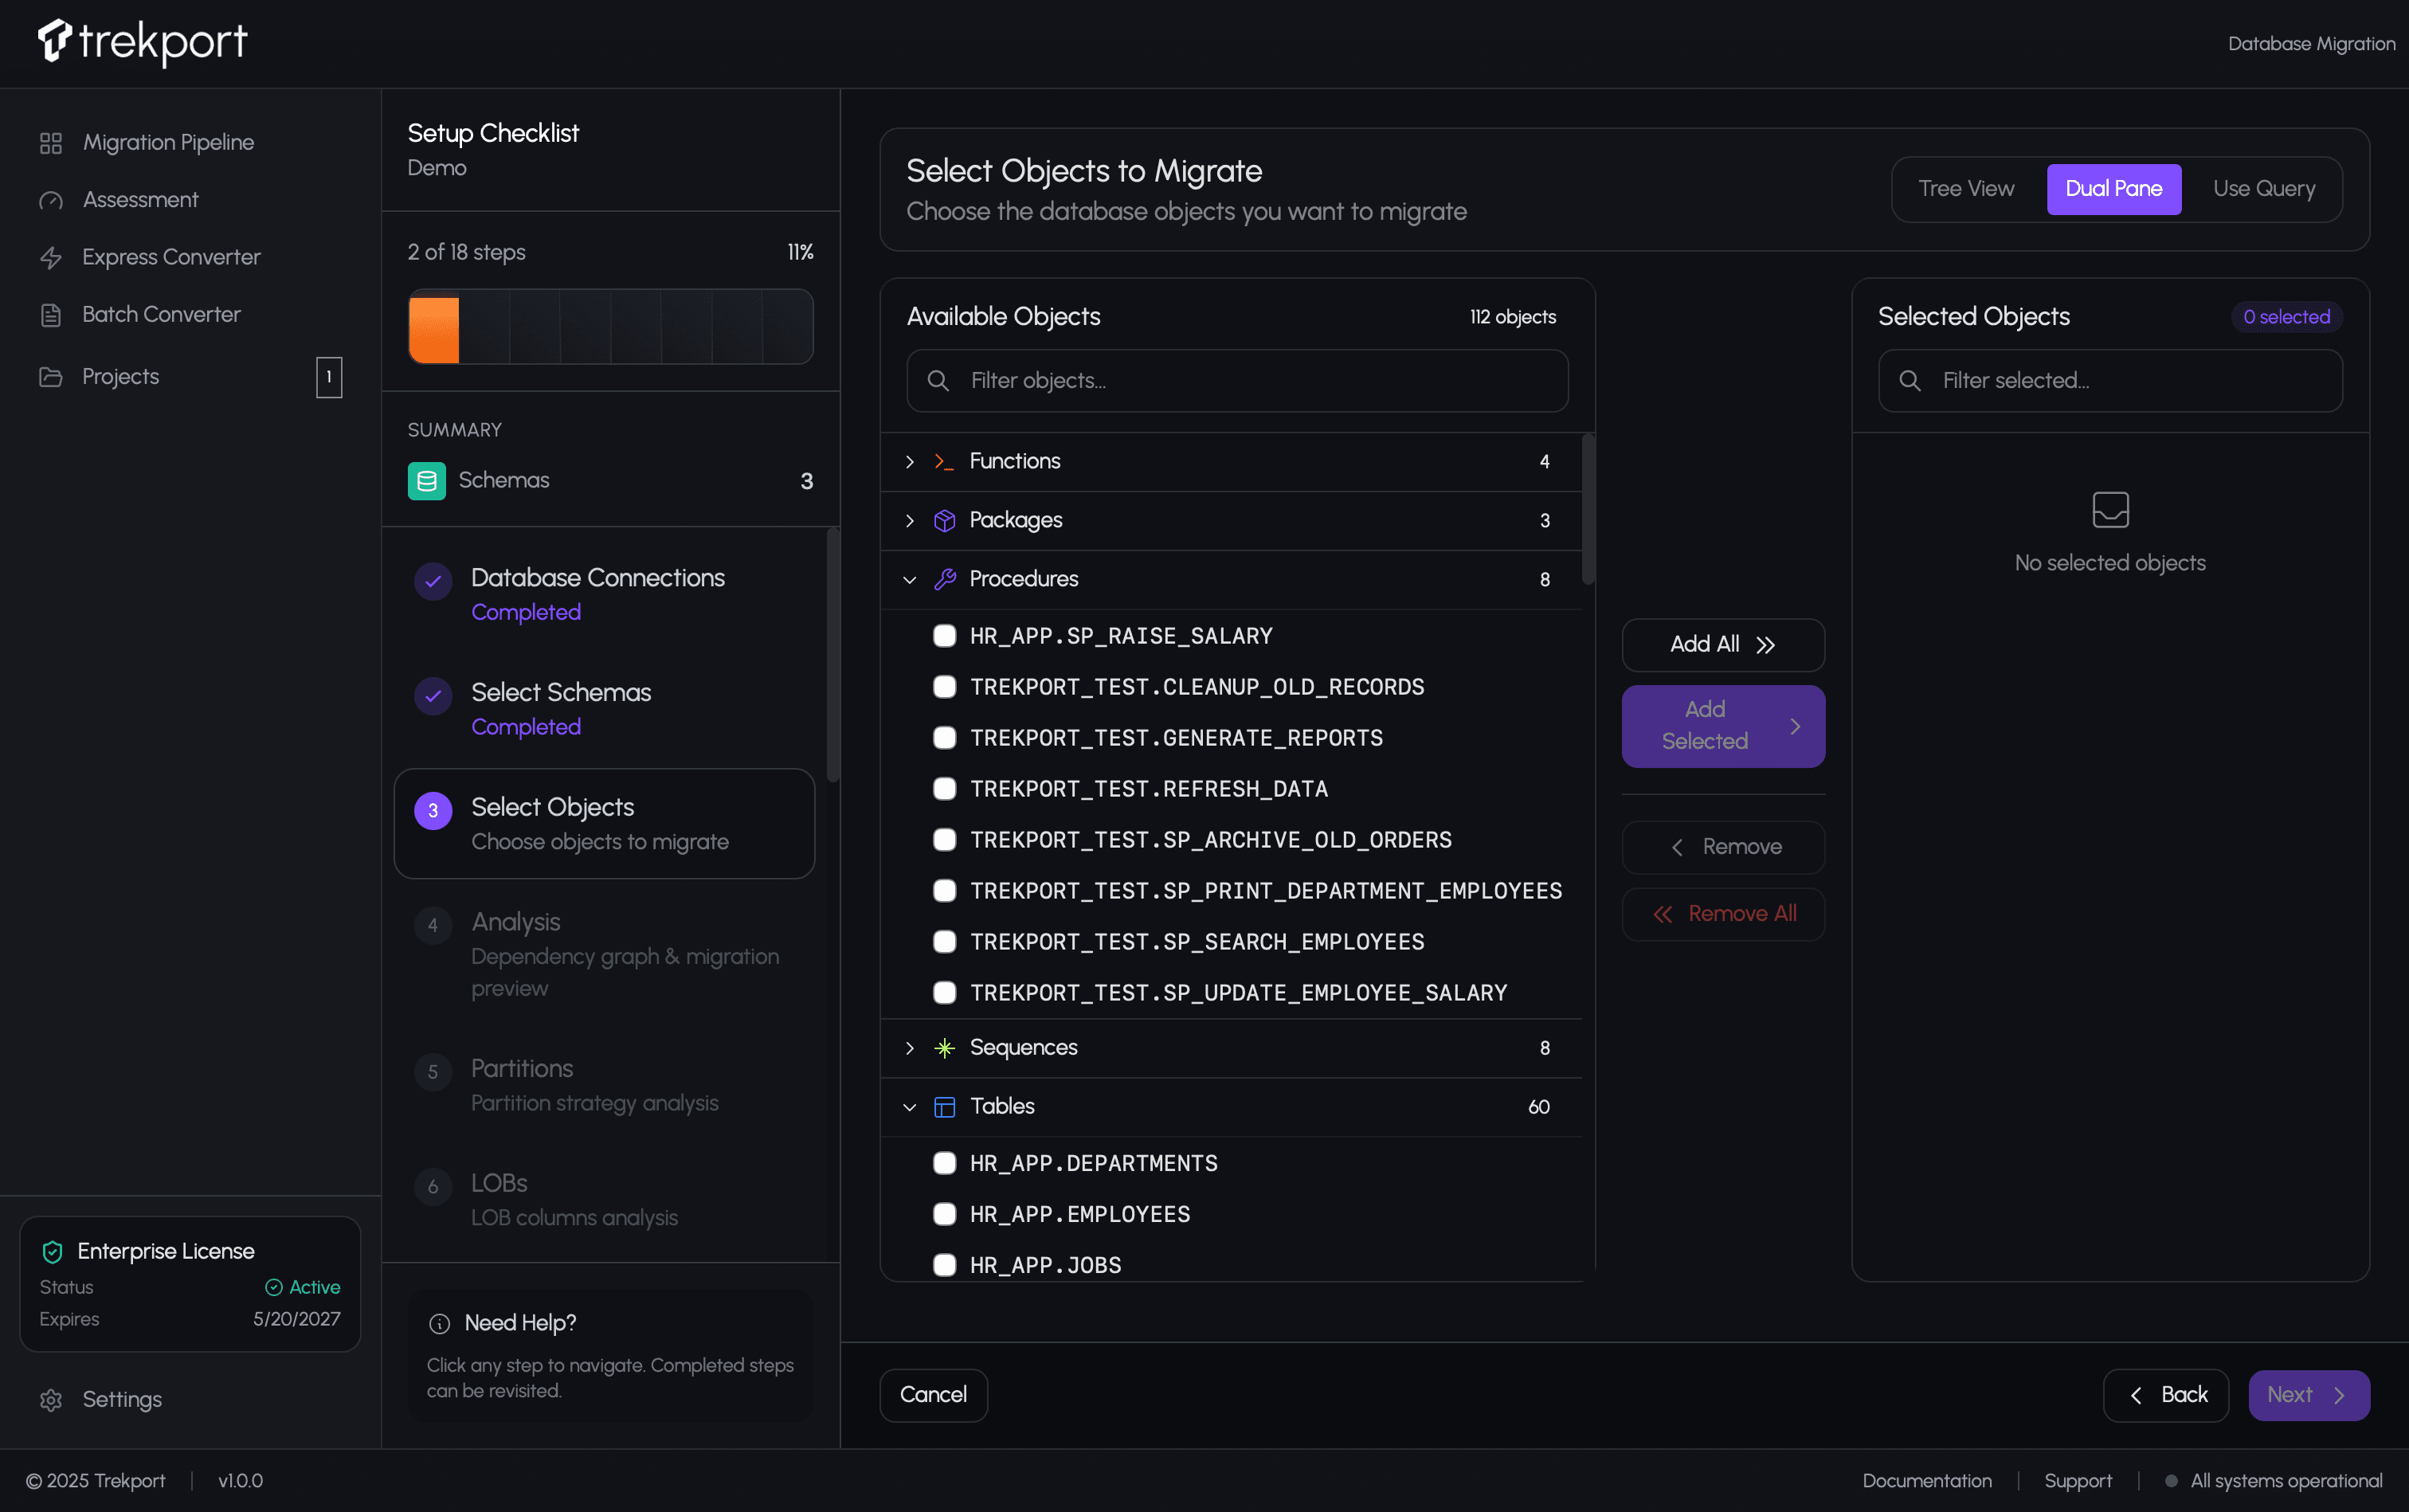Check HR_APP.EMPLOYEES table
2409x1512 pixels.
[x=944, y=1214]
